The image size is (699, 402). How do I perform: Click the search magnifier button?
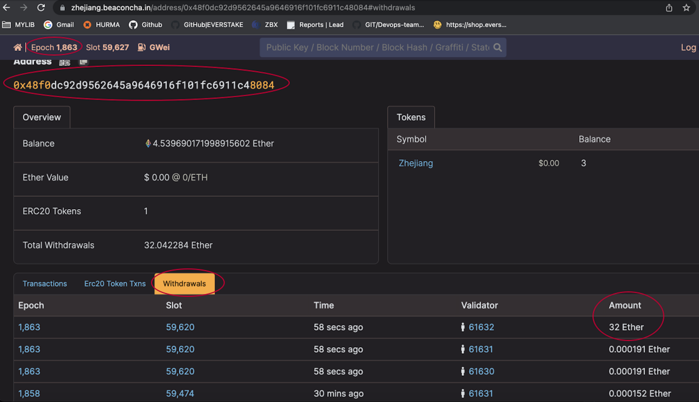tap(497, 48)
